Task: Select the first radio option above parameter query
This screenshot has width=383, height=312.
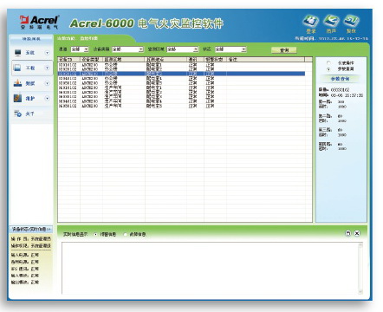Action: point(328,62)
